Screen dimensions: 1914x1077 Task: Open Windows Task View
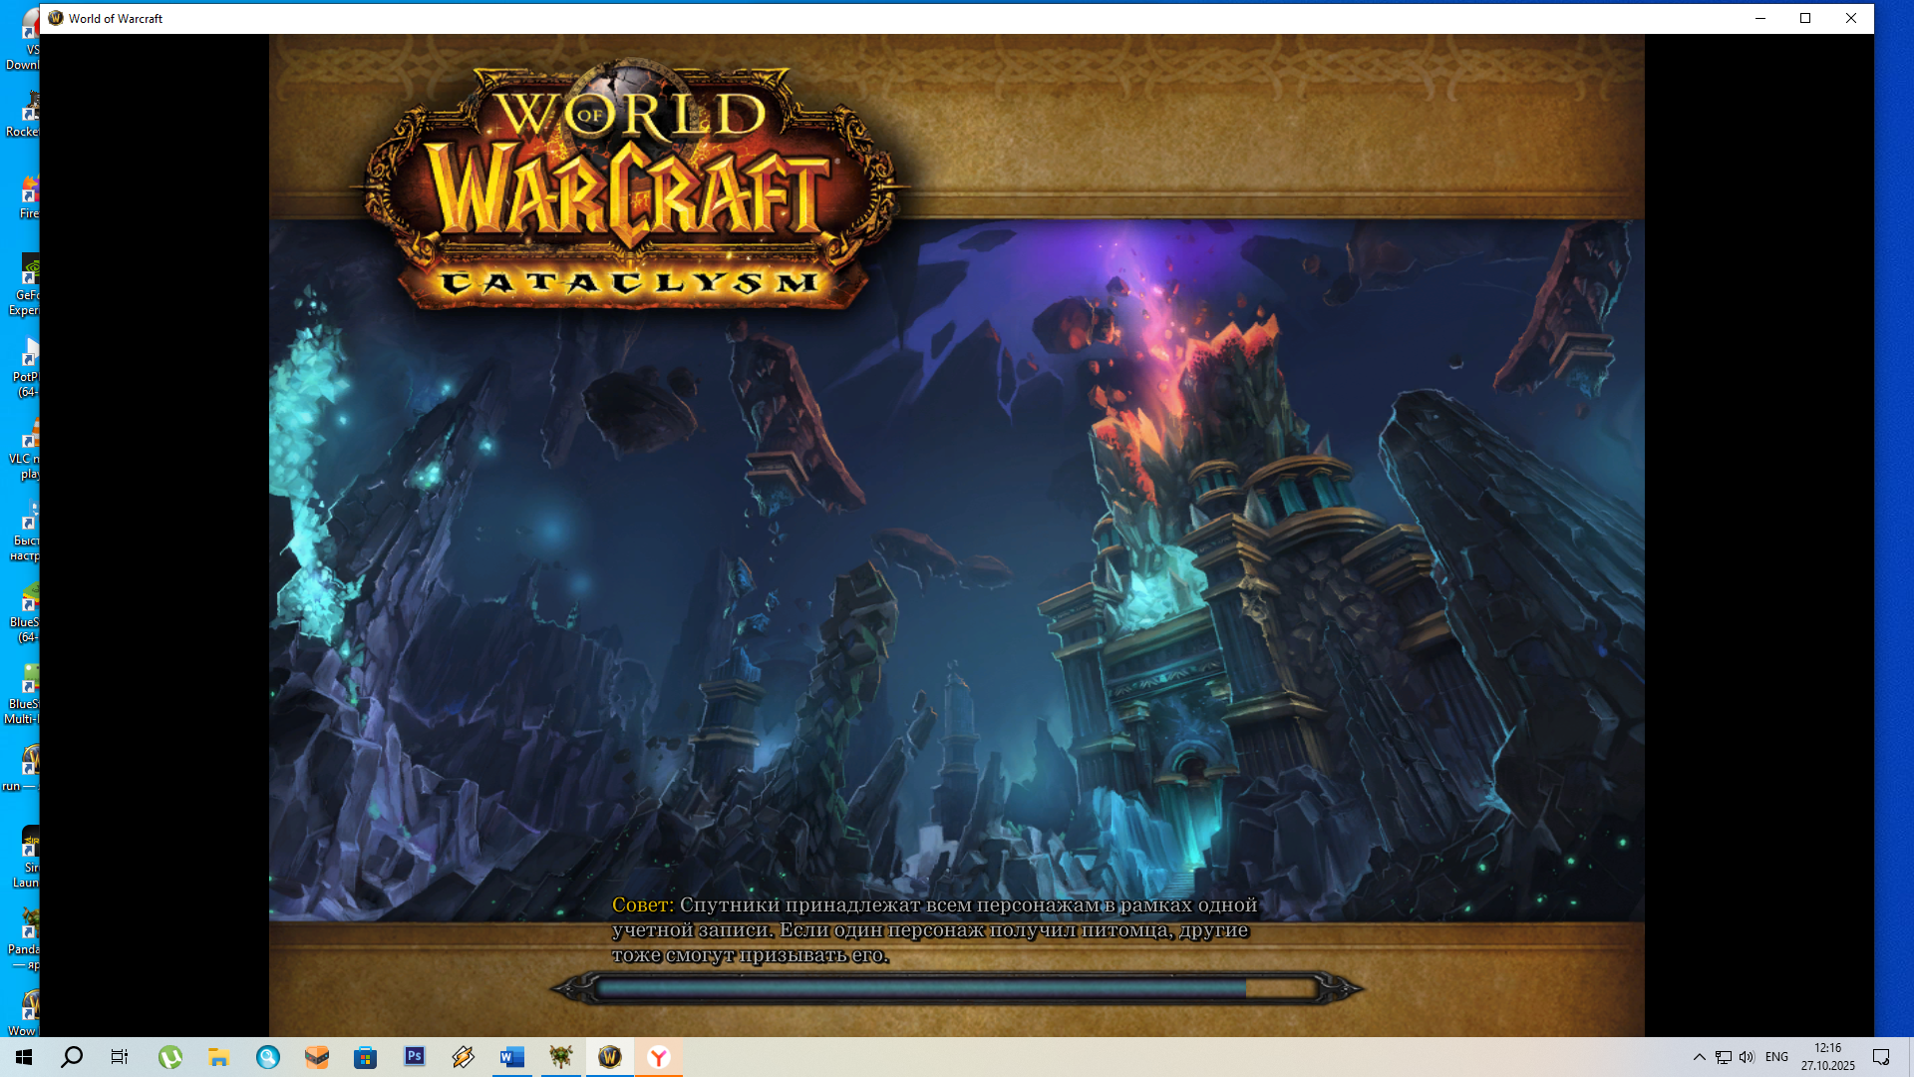point(120,1057)
